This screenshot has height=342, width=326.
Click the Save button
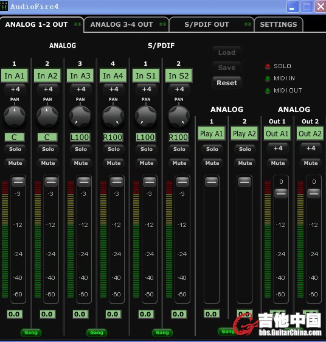(x=227, y=68)
